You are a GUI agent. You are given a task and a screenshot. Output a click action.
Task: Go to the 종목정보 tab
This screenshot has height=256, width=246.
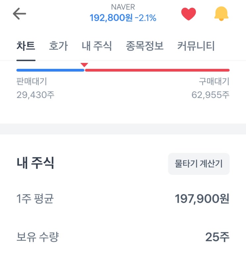click(x=145, y=46)
